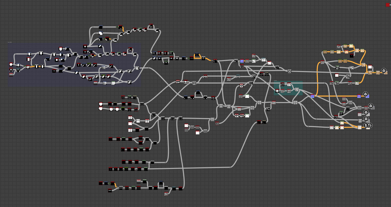391x207 pixels.
Task: Select the white blob node above the purple frame
Action: (100, 33)
